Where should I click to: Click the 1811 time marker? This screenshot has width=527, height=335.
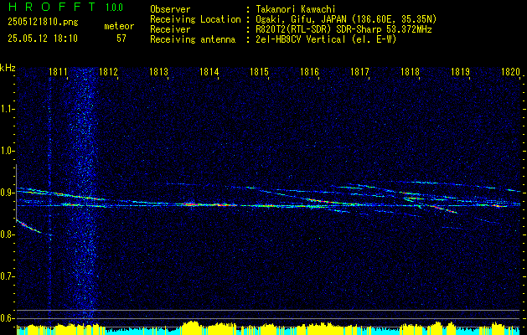point(58,71)
